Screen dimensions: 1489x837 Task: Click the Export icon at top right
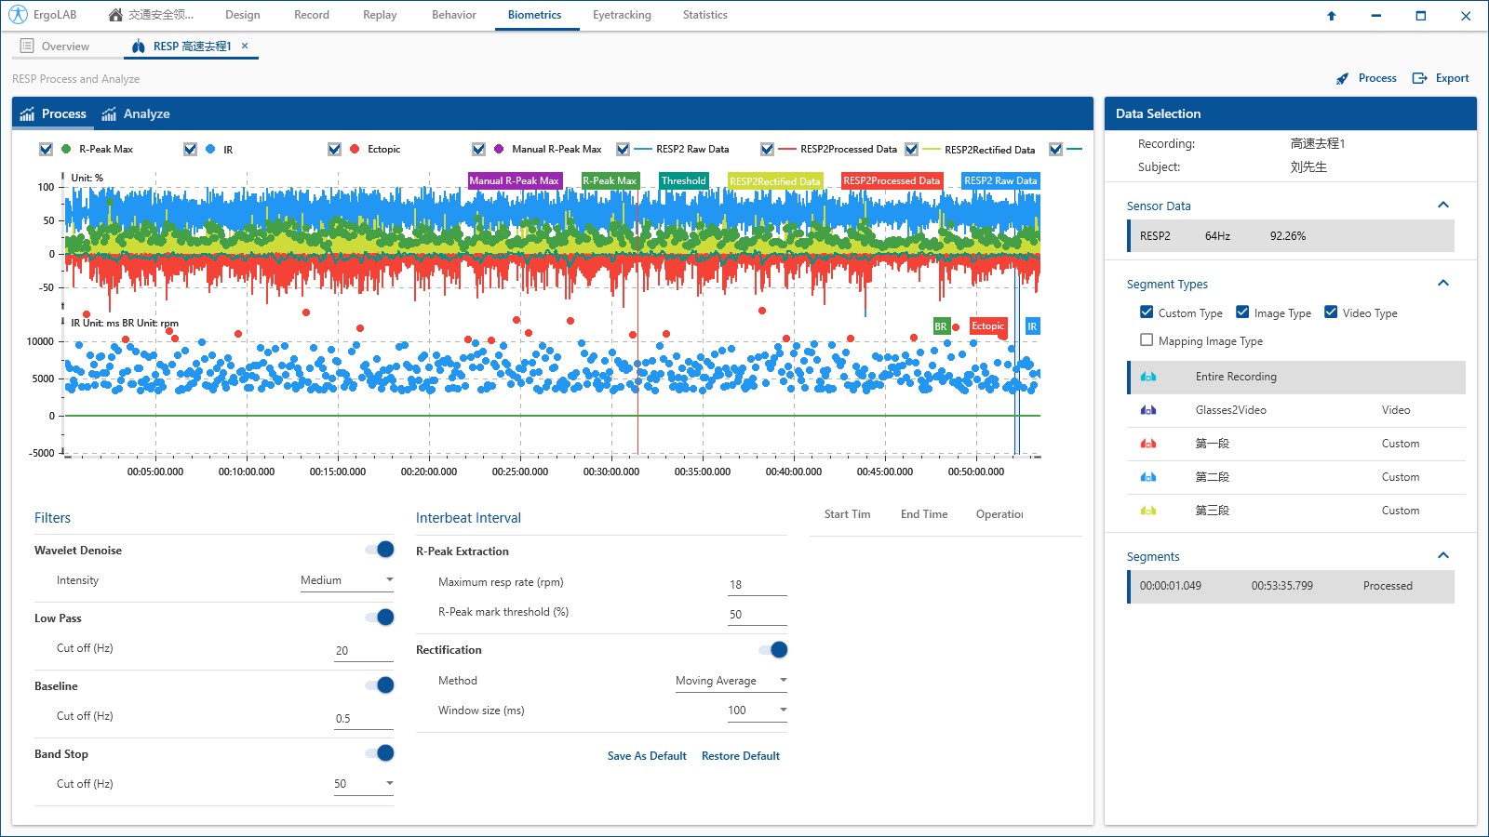tap(1419, 79)
